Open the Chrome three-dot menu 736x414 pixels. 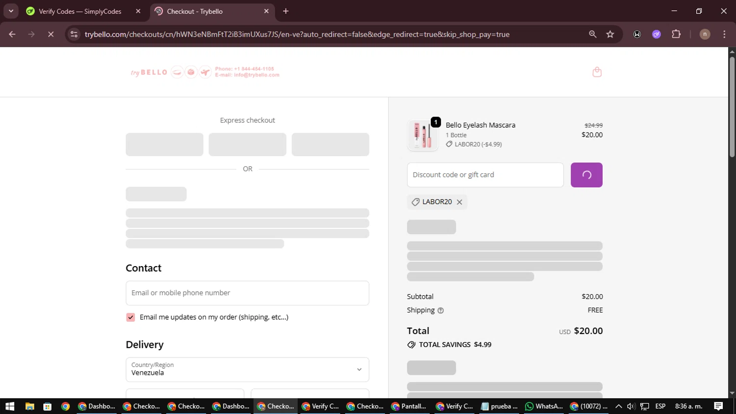[724, 34]
